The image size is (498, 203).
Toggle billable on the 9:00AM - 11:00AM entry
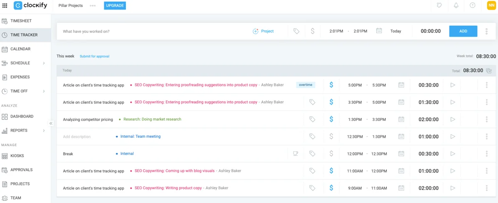click(x=331, y=188)
